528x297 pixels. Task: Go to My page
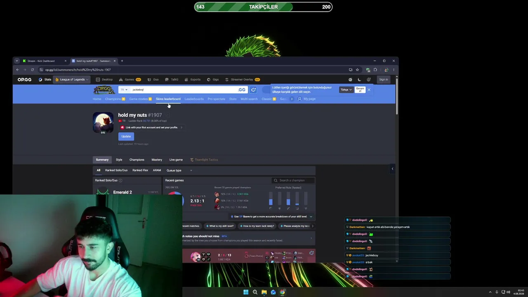click(306, 99)
